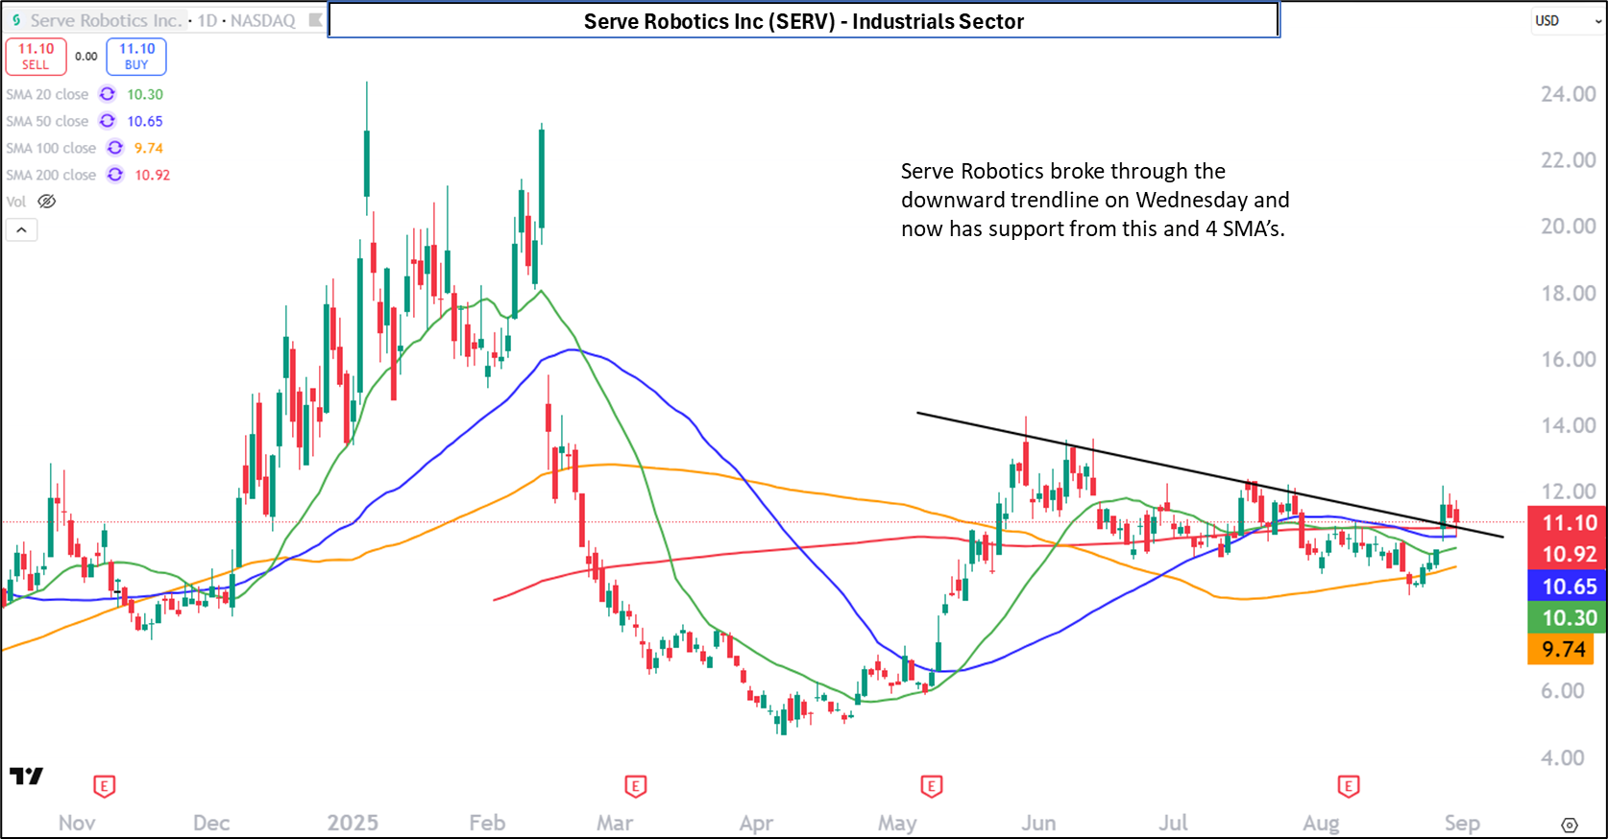Click the Mar time axis label

click(615, 824)
